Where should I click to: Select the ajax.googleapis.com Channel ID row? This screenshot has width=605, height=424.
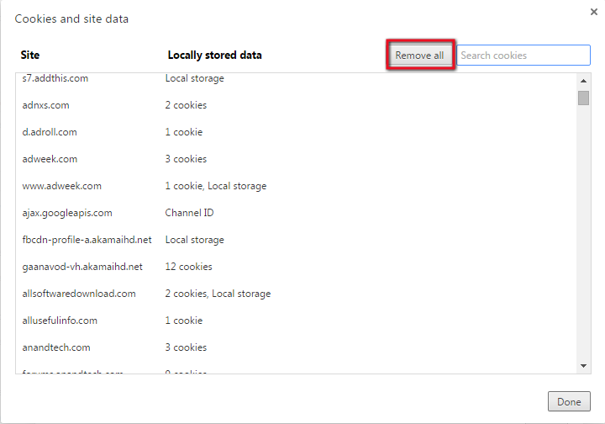(67, 213)
